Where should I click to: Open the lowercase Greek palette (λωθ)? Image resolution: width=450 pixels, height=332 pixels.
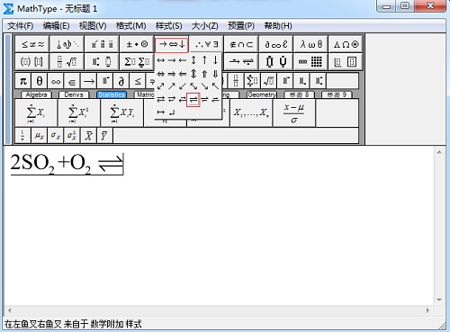pos(310,44)
